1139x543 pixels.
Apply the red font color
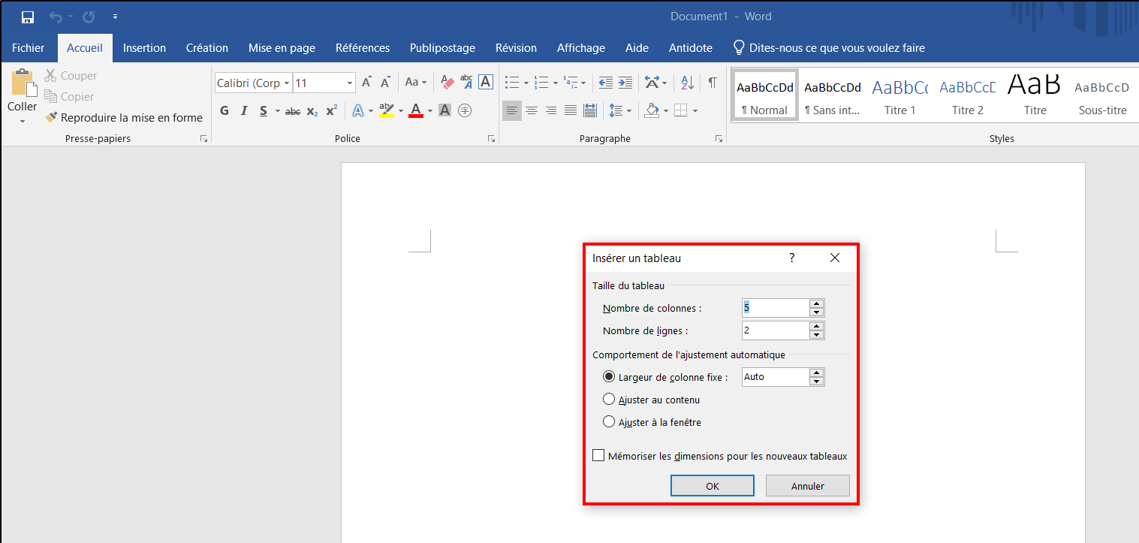pyautogui.click(x=415, y=111)
